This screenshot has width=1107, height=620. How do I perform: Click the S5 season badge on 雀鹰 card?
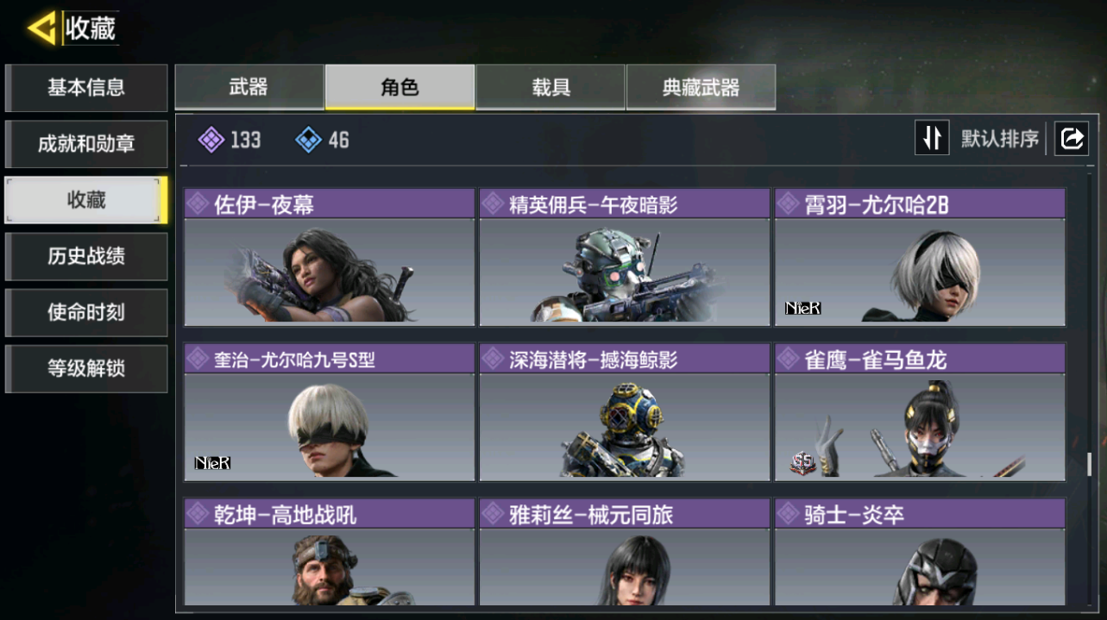[x=802, y=464]
